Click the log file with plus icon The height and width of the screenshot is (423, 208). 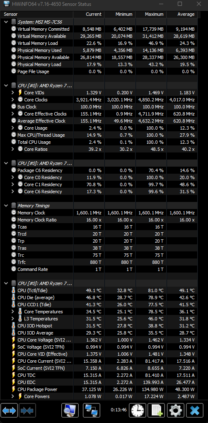pyautogui.click(x=157, y=410)
